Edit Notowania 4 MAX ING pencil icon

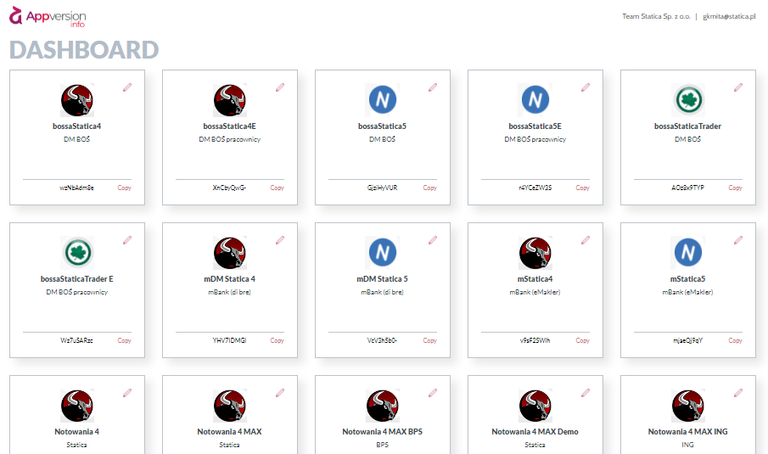point(738,393)
